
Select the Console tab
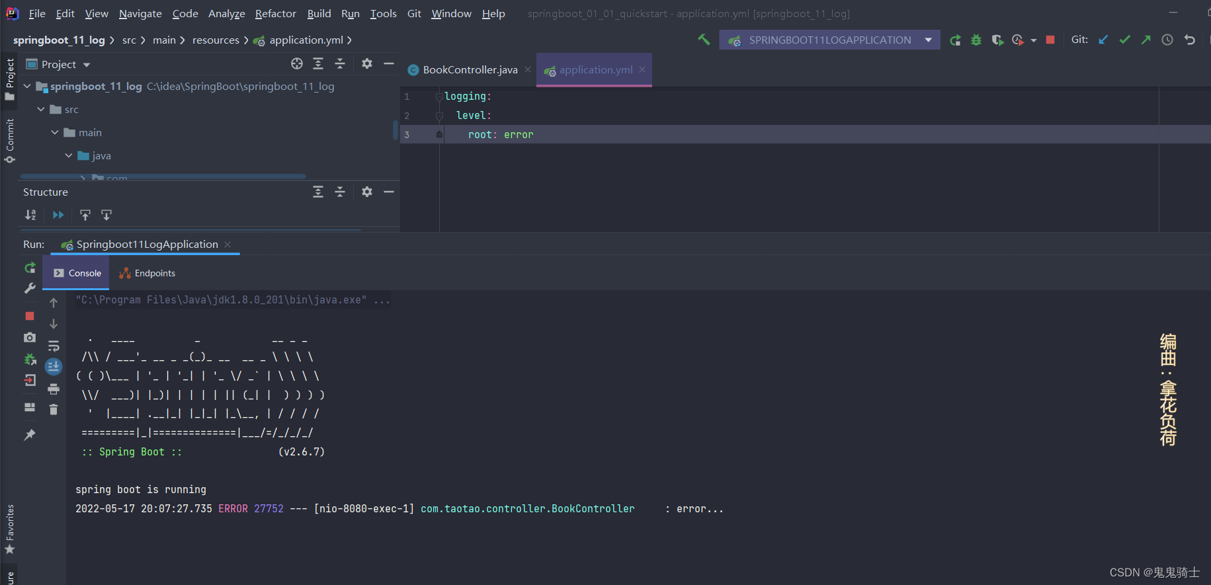(x=77, y=273)
